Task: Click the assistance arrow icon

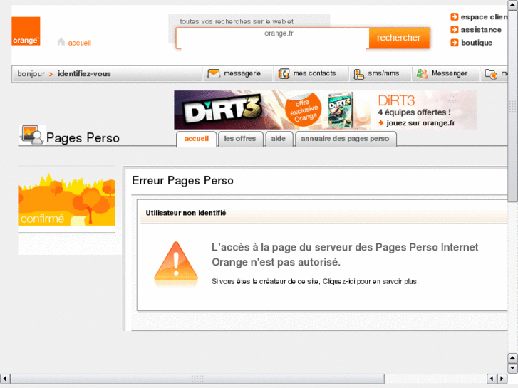Action: pyautogui.click(x=455, y=30)
